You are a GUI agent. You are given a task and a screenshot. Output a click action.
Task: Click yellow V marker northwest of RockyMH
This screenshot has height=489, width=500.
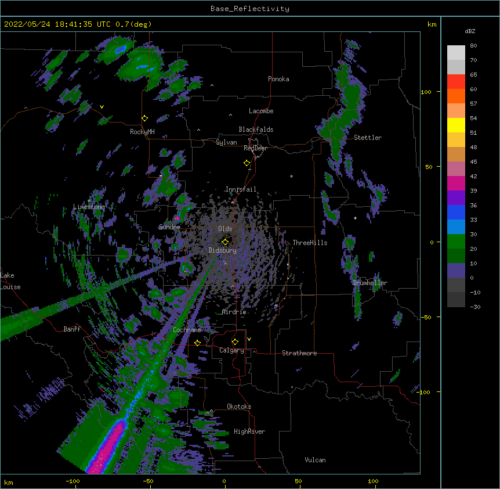pyautogui.click(x=102, y=107)
